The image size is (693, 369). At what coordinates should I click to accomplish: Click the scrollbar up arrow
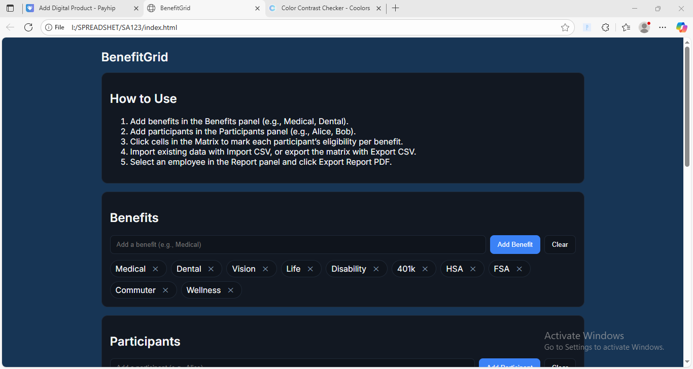[687, 42]
